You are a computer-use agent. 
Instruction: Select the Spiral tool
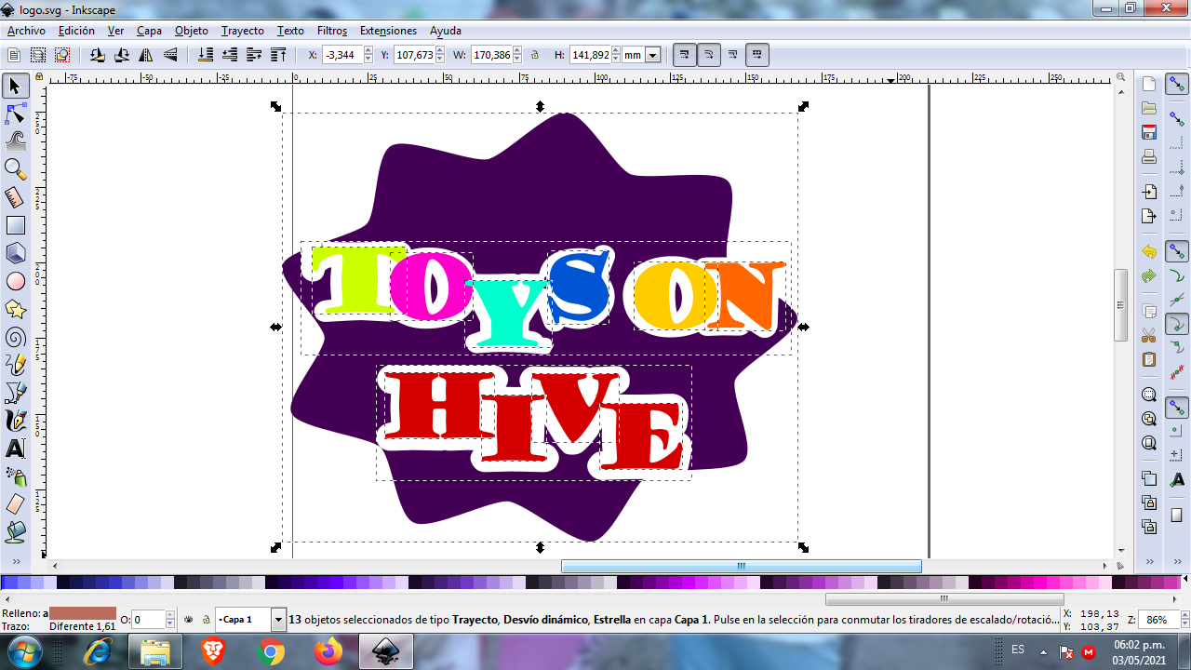pyautogui.click(x=15, y=337)
